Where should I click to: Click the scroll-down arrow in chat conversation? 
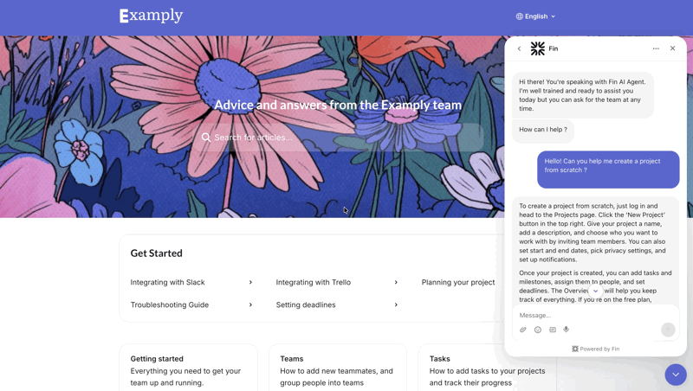595,292
